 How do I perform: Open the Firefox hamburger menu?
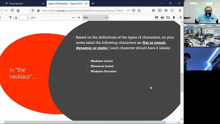180,10
